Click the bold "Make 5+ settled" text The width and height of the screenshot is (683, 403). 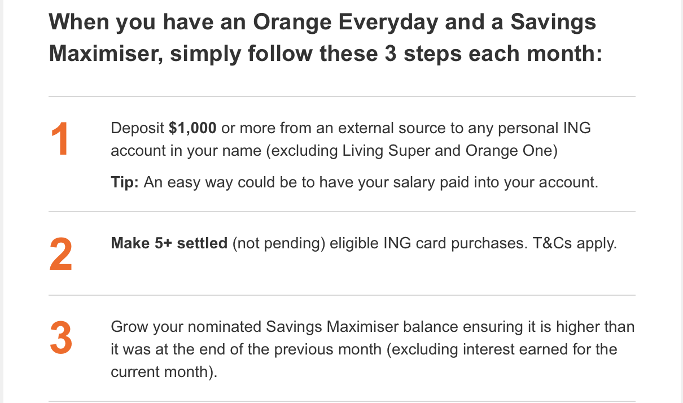pos(169,244)
